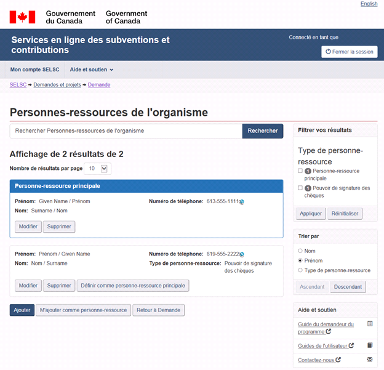Click the Rechercher button

pos(263,131)
